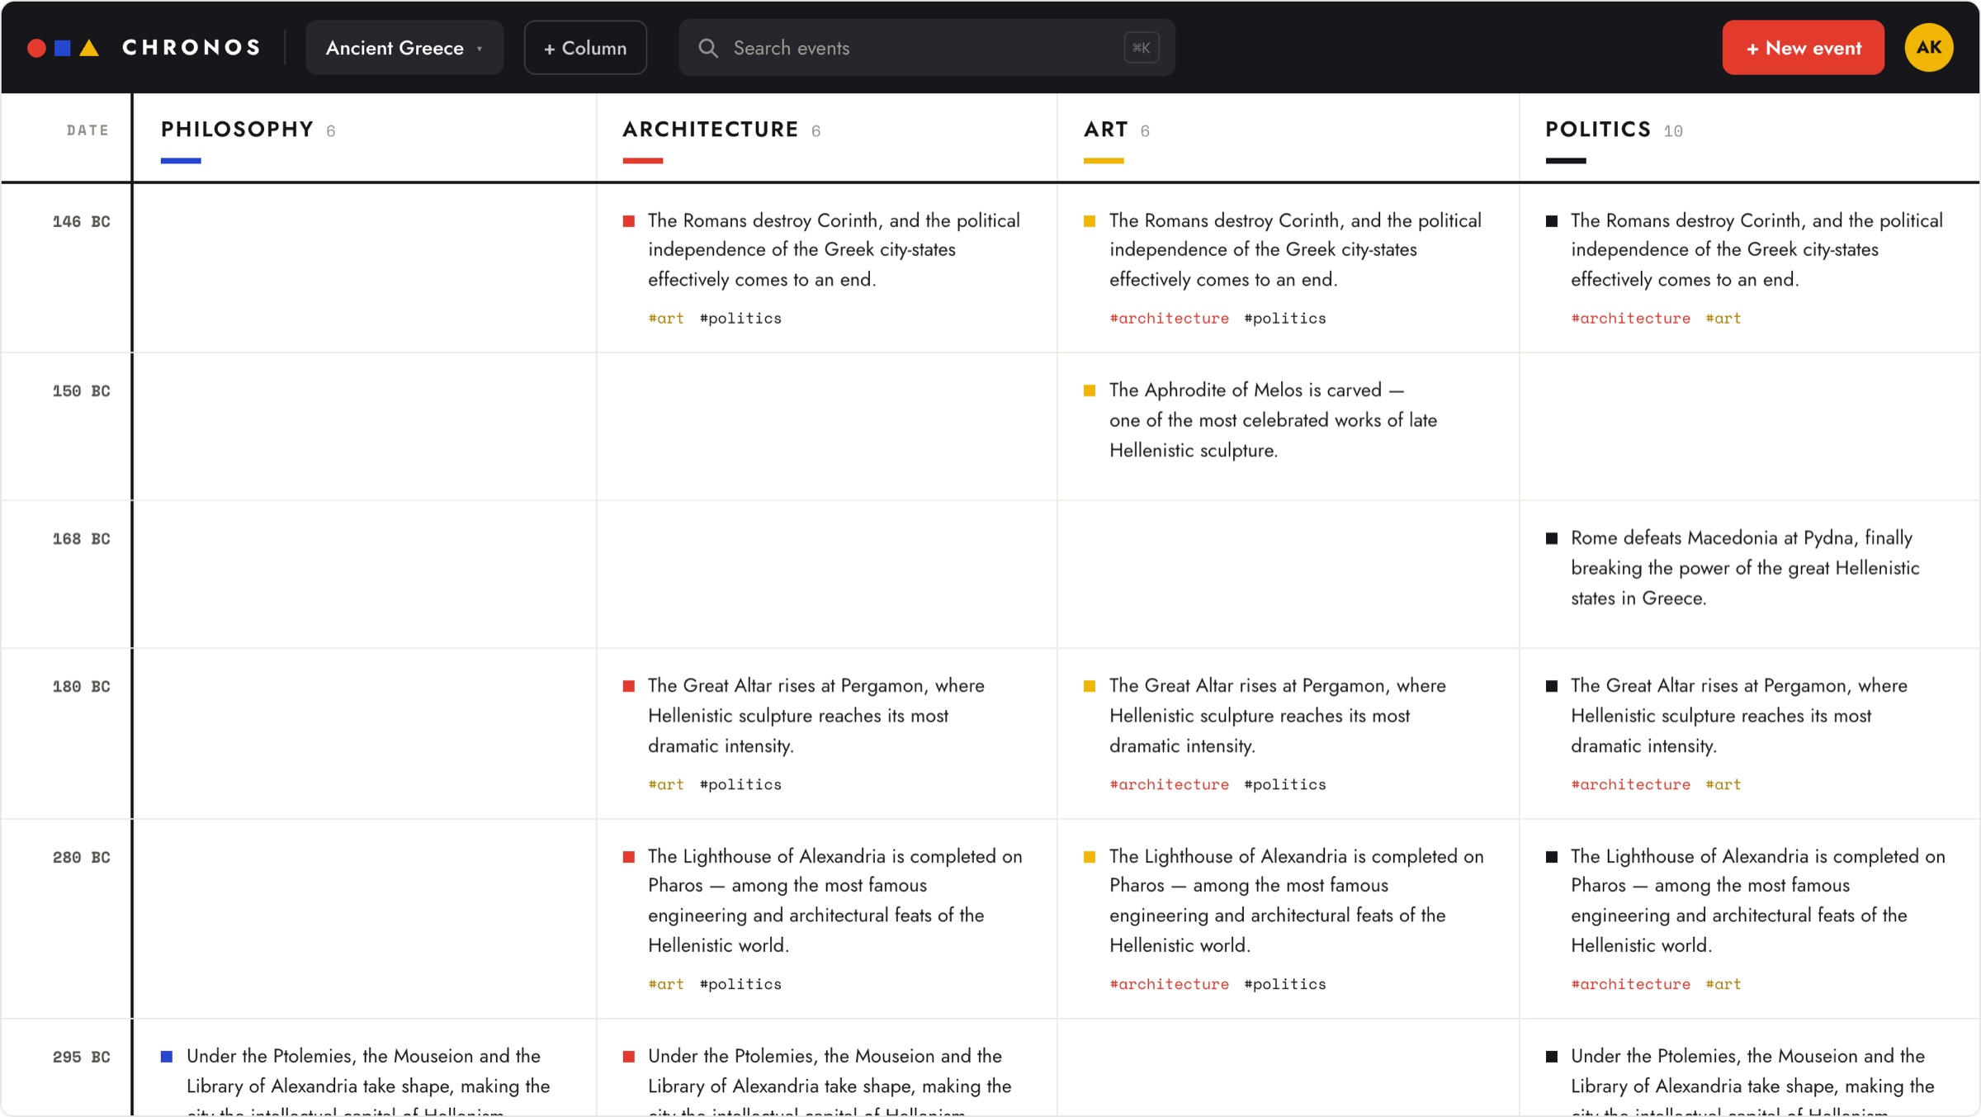Select the Politics column header

pos(1598,130)
